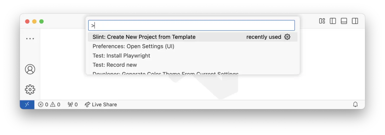
Task: Select Test: Record new command
Action: click(115, 65)
